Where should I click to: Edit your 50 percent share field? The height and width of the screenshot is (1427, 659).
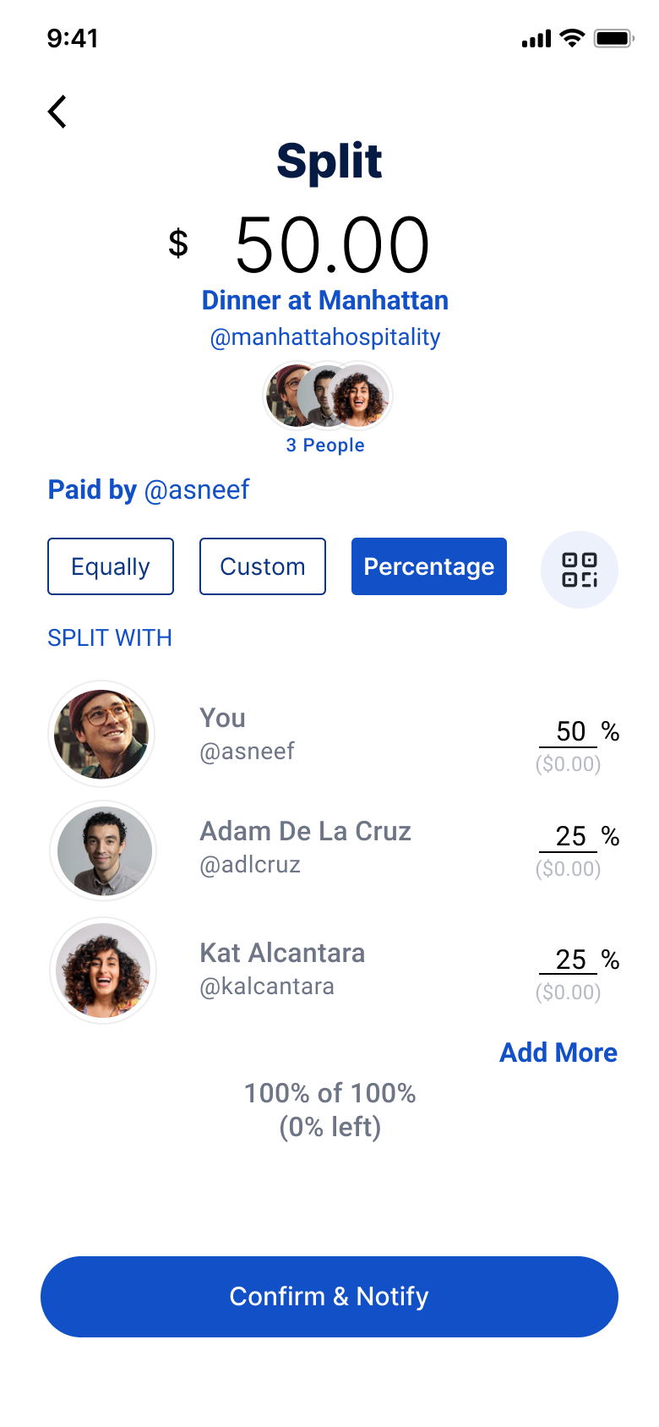[x=570, y=732]
